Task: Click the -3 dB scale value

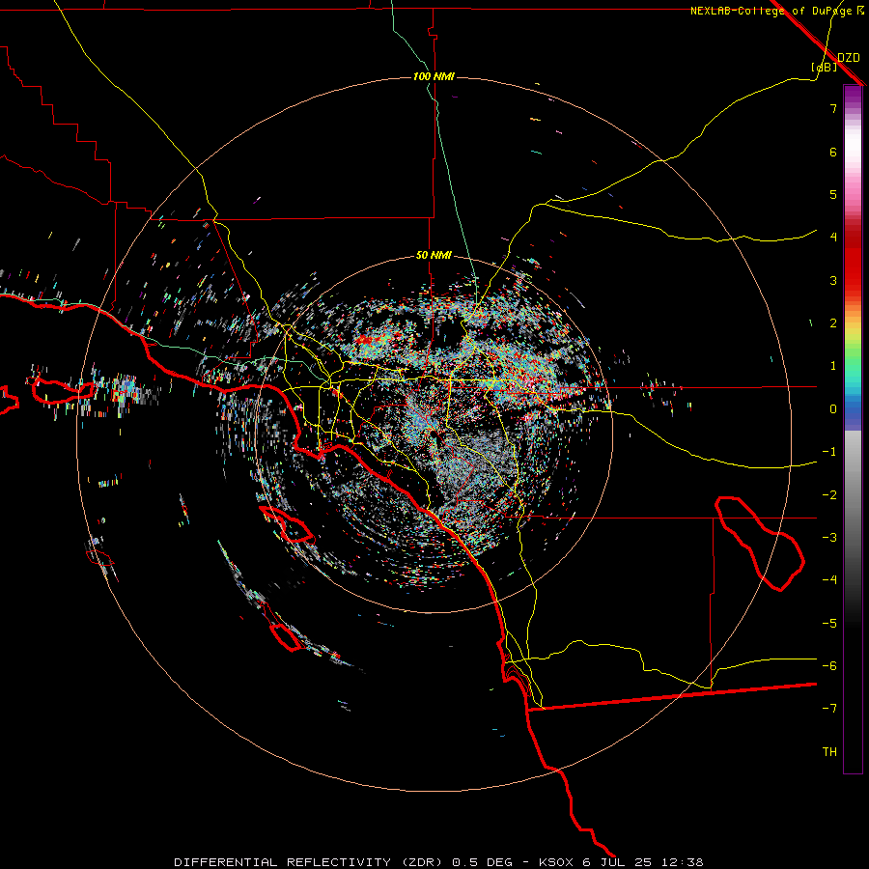Action: (x=829, y=538)
